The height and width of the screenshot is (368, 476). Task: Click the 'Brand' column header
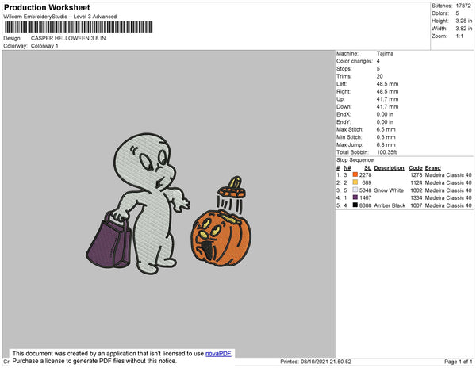tap(433, 168)
